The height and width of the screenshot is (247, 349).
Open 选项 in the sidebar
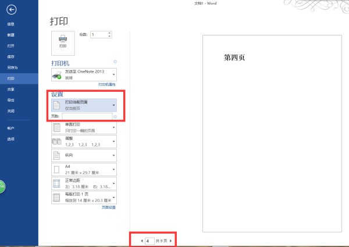click(10, 139)
